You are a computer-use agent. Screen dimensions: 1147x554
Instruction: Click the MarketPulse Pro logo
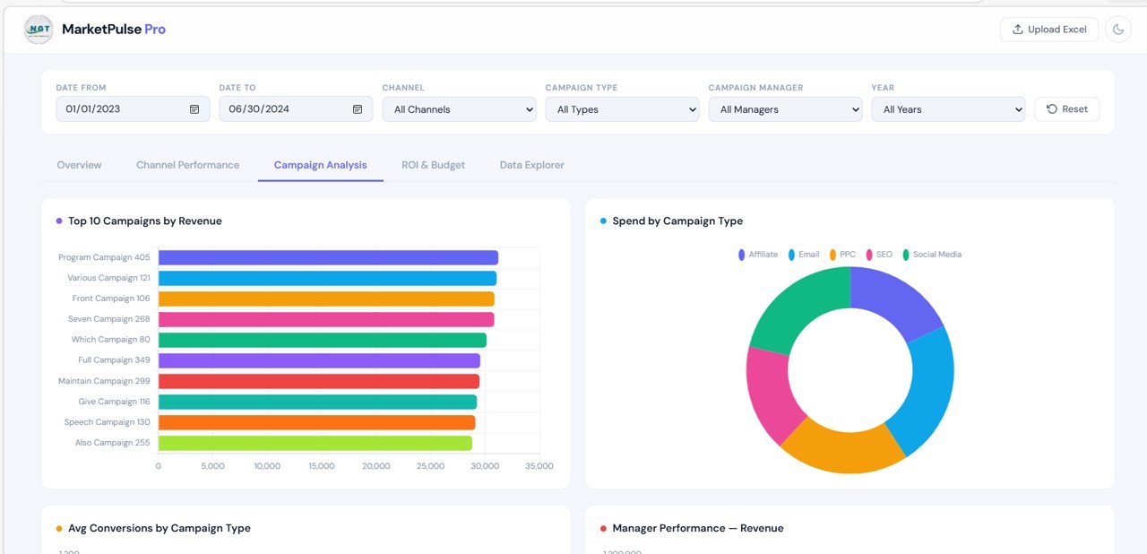click(38, 29)
